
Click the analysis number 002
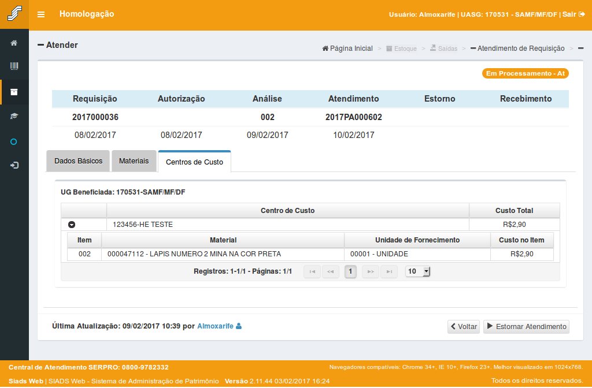(267, 117)
